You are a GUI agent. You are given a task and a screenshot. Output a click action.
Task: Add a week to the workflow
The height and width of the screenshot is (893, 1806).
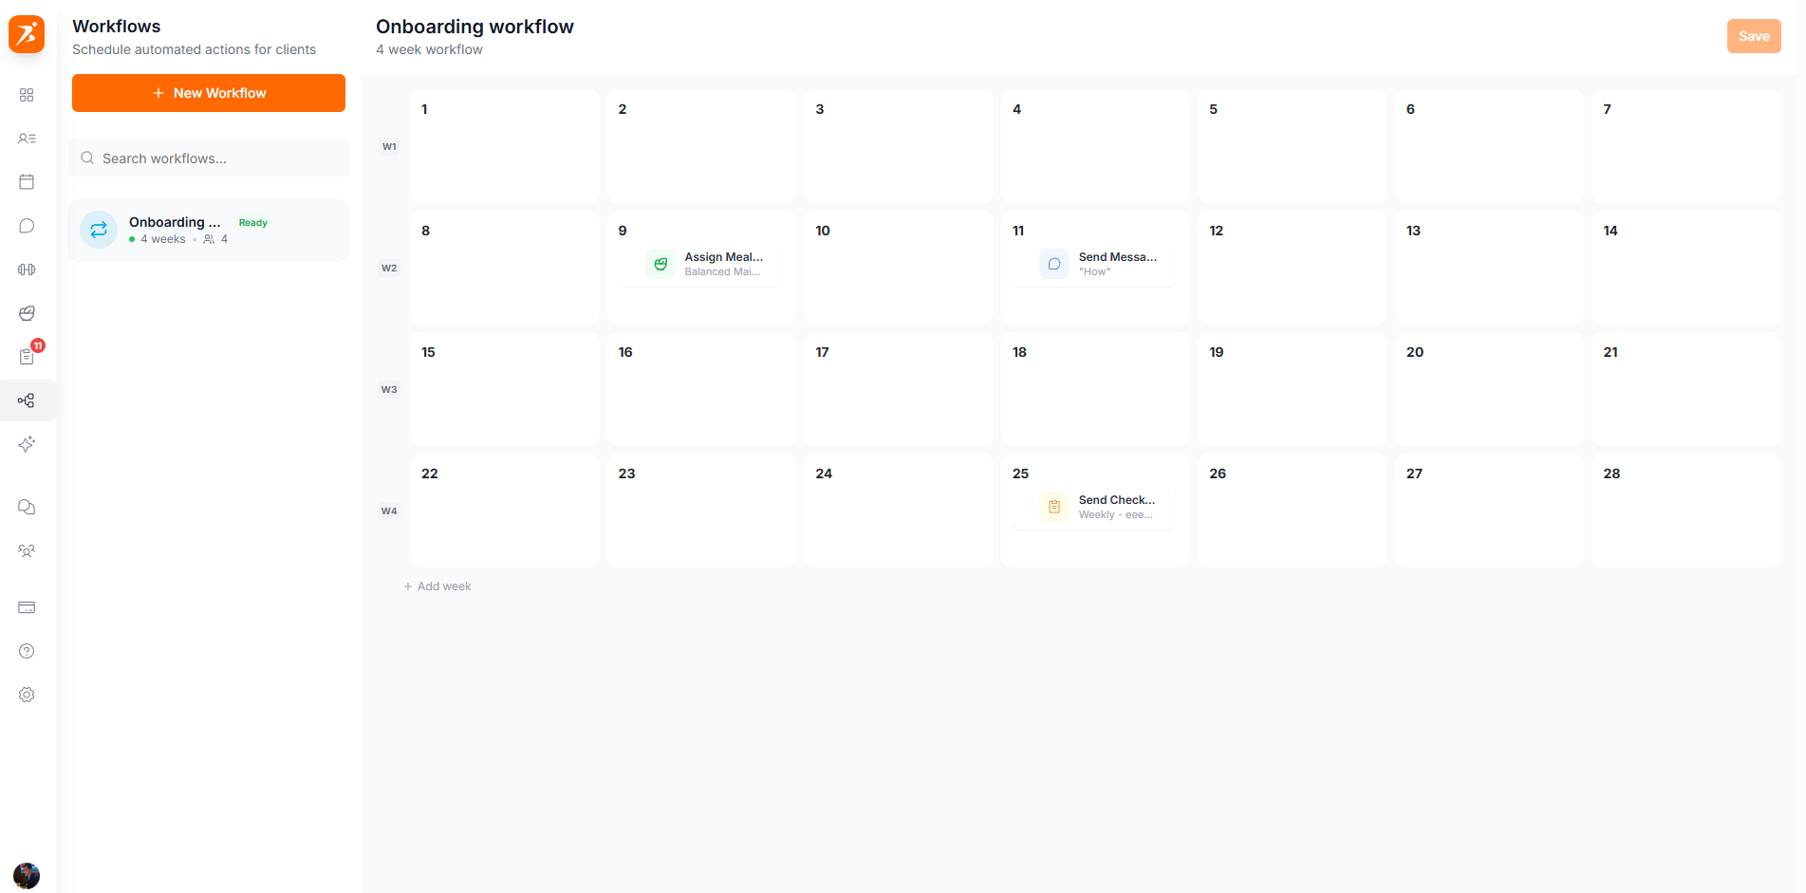(438, 586)
